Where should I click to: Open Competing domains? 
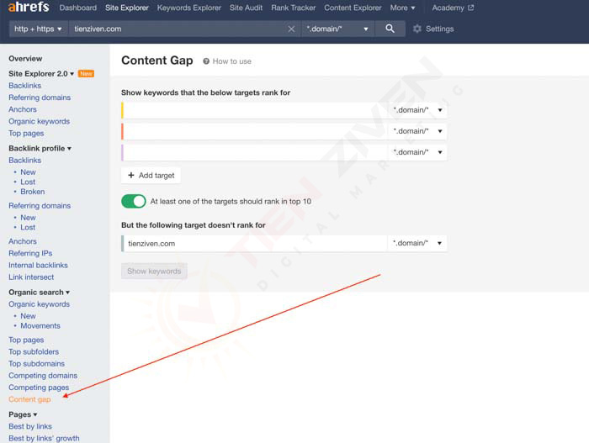[x=43, y=376]
